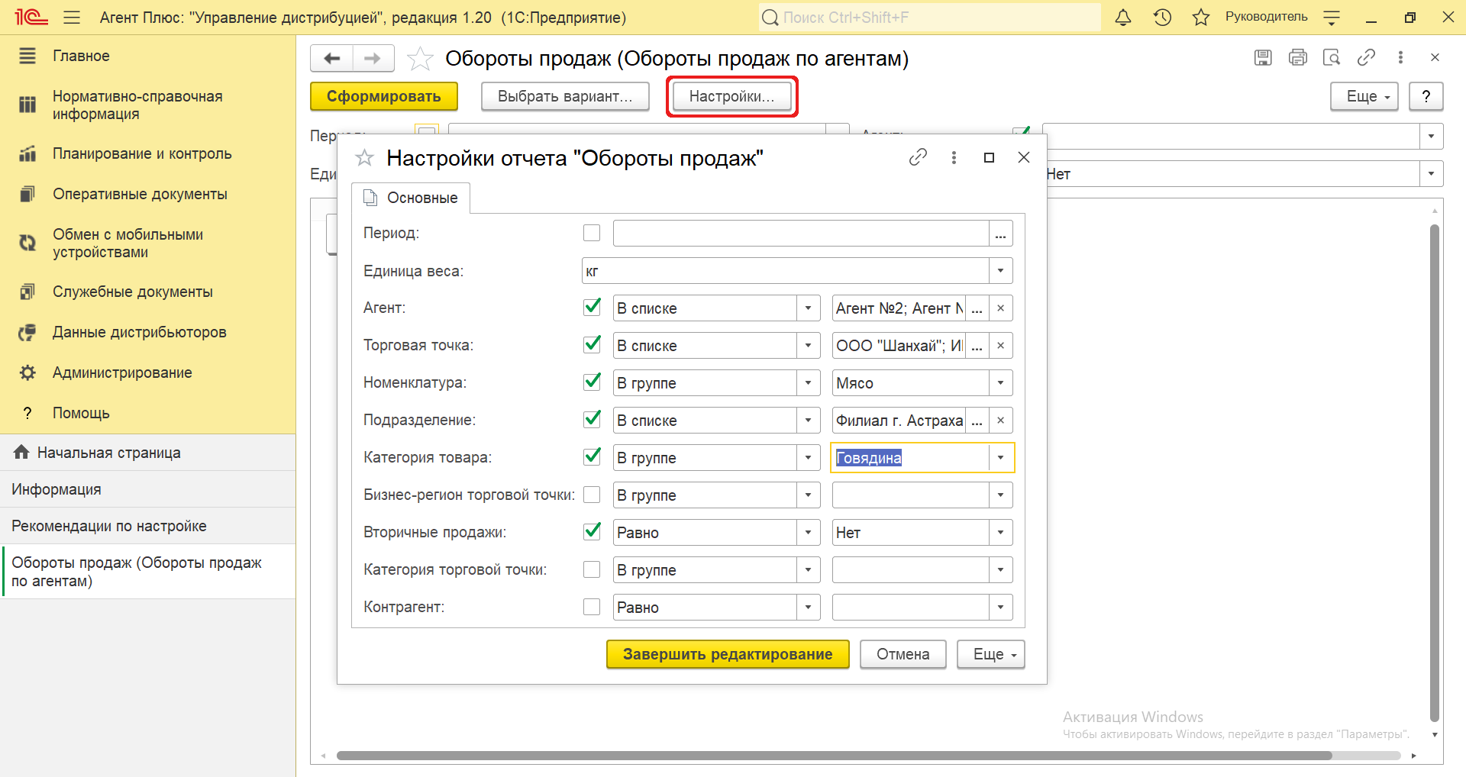Viewport: 1466px width, 777px height.
Task: Open the Период selection ellipsis button
Action: point(1000,234)
